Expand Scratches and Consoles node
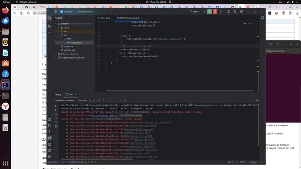This screenshot has height=169, width=301. 56,58
